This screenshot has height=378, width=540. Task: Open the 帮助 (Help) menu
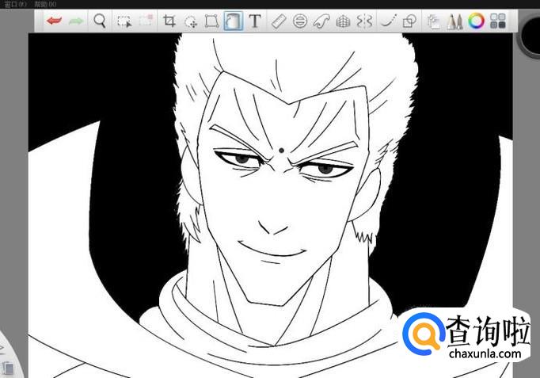45,4
